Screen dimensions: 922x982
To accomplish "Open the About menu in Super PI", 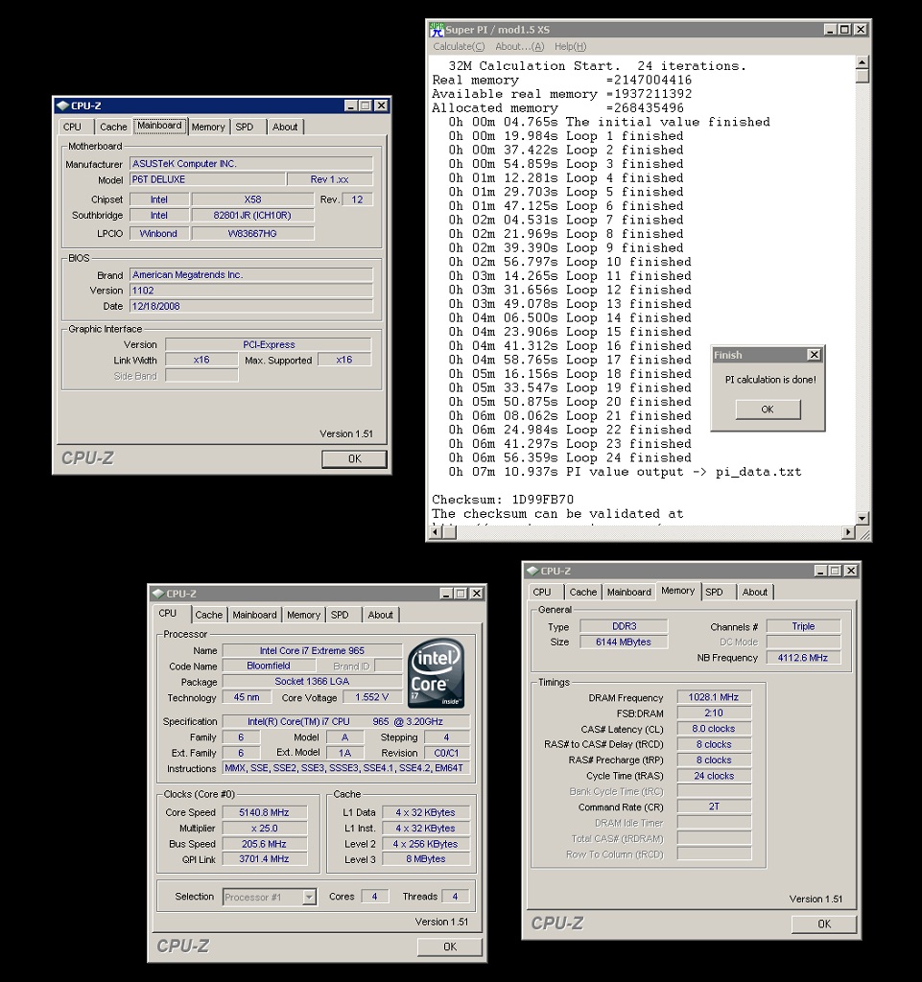I will (x=519, y=46).
